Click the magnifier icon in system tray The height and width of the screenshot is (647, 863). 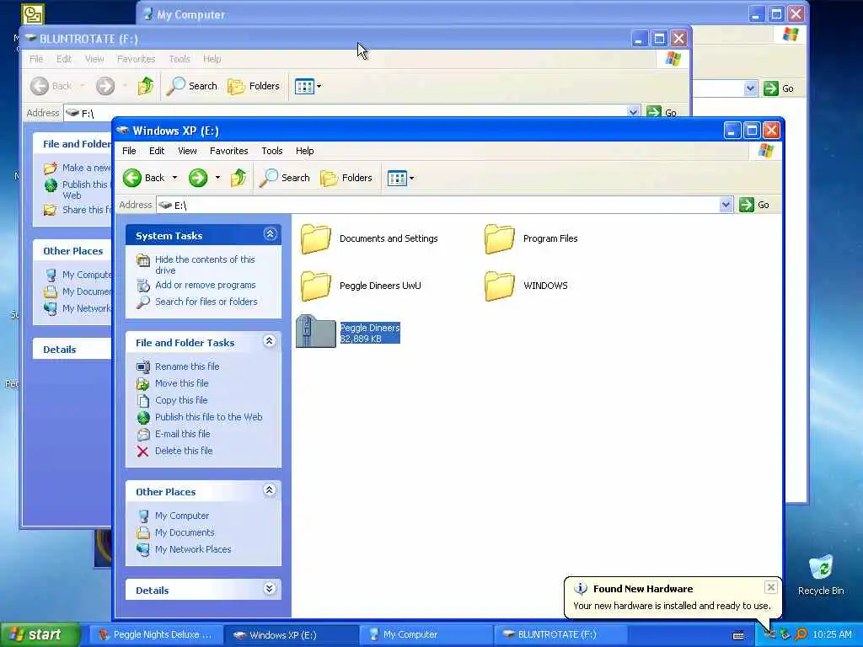pos(801,635)
